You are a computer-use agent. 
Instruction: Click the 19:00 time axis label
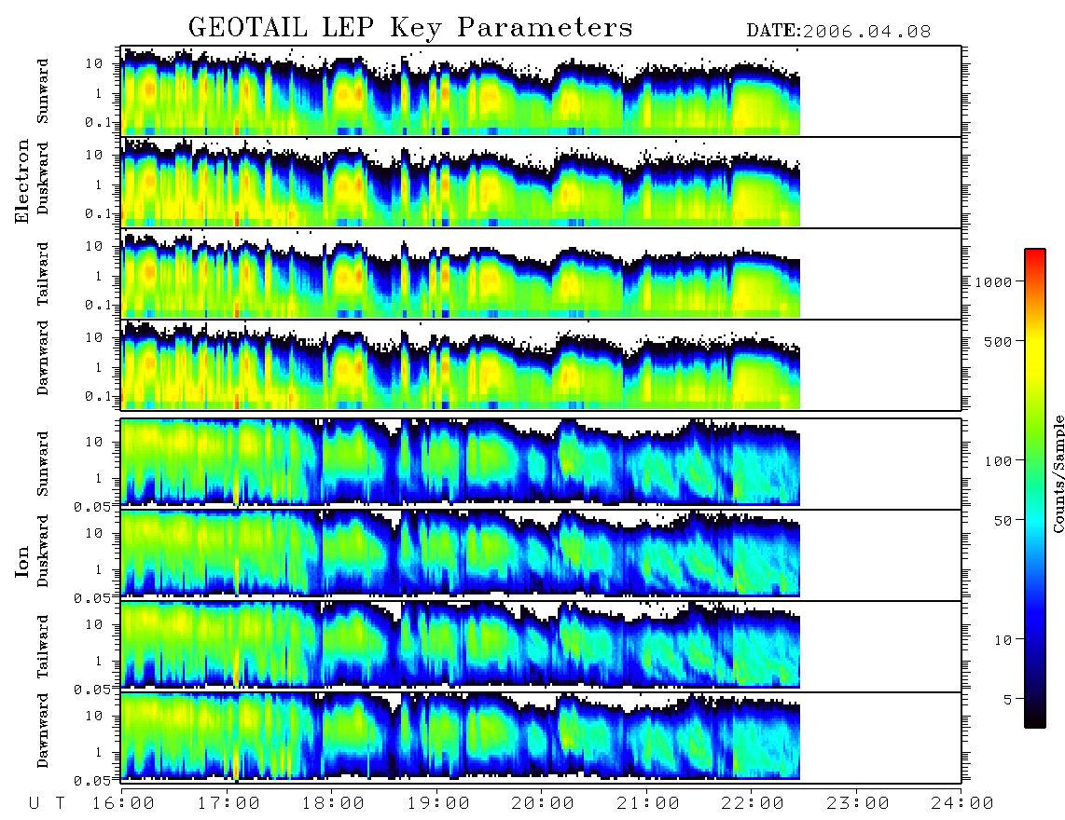click(437, 803)
